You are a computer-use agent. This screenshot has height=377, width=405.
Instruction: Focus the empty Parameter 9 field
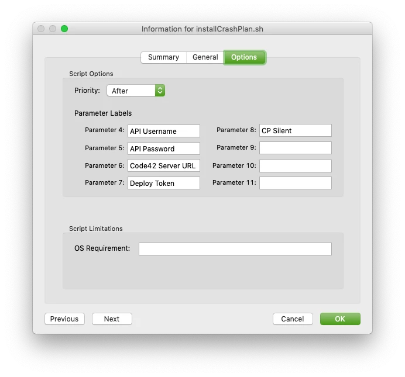click(x=296, y=148)
